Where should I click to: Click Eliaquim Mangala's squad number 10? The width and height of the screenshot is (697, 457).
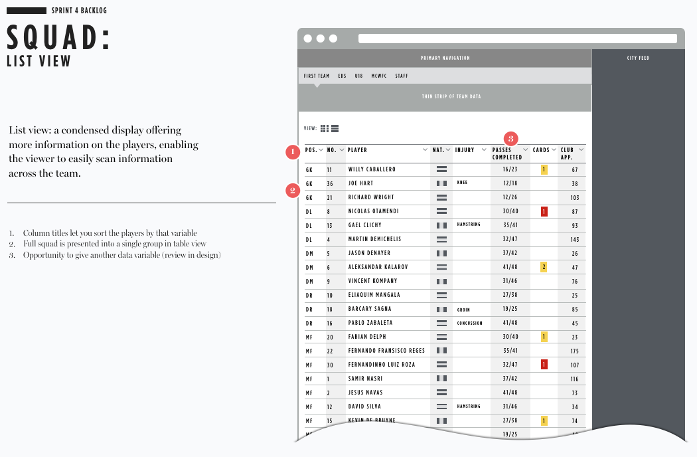[329, 296]
